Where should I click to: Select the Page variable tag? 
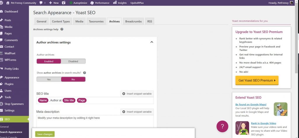(x=82, y=101)
